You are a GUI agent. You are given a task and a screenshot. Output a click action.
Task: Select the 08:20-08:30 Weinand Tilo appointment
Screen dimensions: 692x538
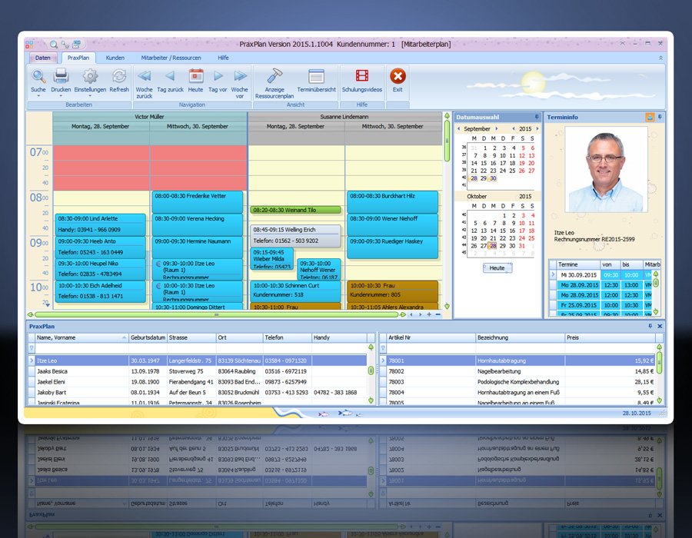pos(295,210)
